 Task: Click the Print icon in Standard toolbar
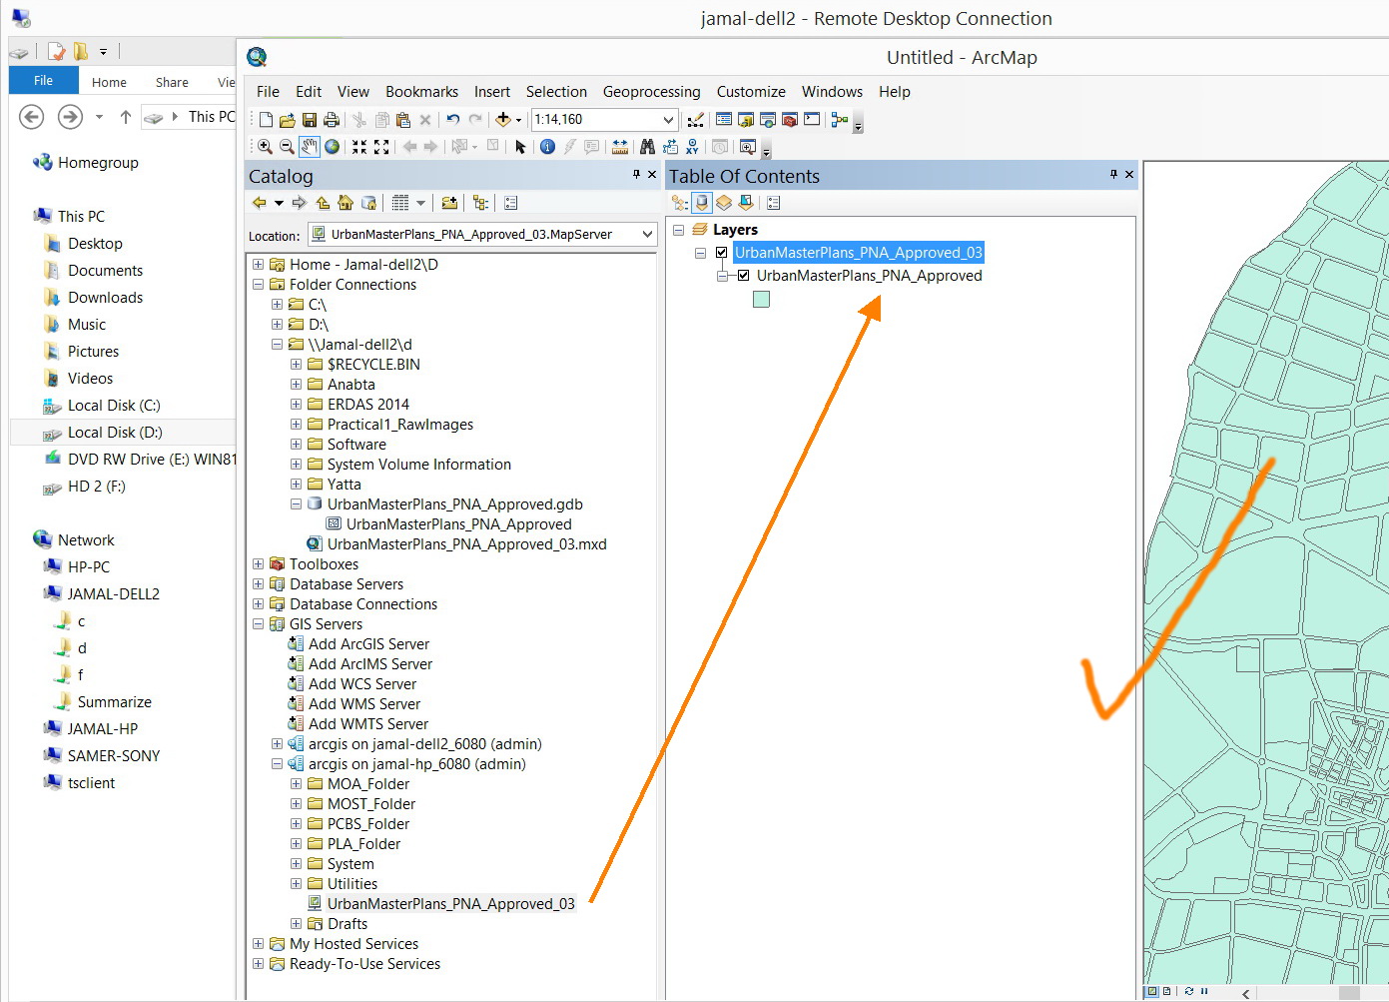pos(332,120)
